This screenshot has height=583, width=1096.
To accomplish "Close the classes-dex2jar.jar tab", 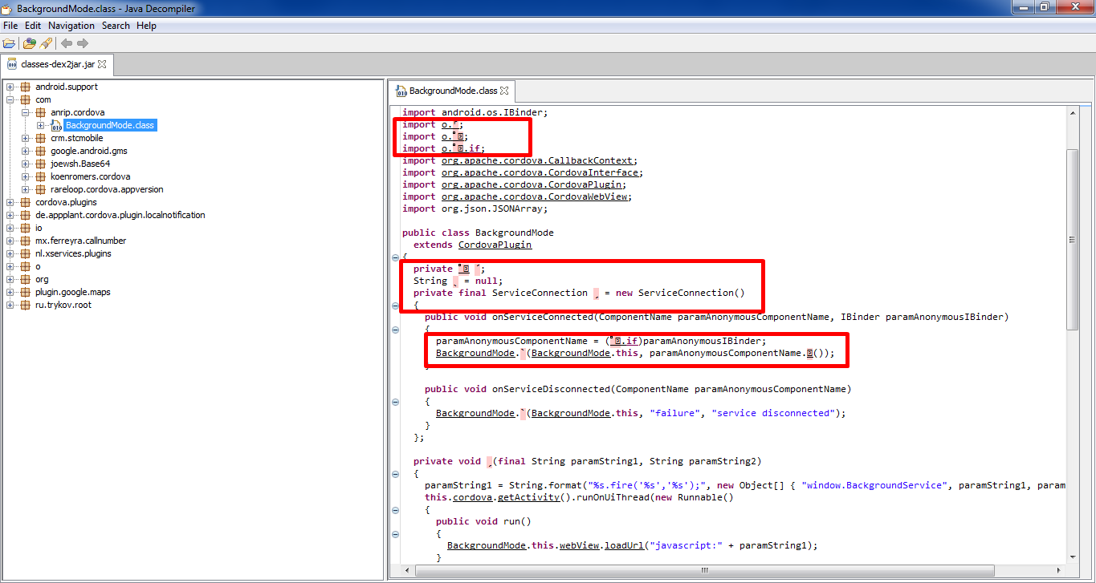I will coord(102,64).
